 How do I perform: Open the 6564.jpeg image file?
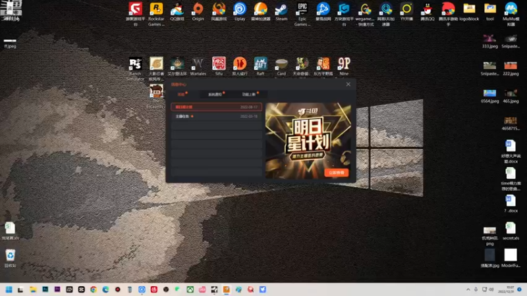pyautogui.click(x=489, y=96)
